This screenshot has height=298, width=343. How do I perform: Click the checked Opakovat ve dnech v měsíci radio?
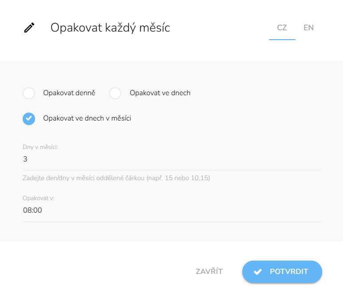pyautogui.click(x=29, y=119)
